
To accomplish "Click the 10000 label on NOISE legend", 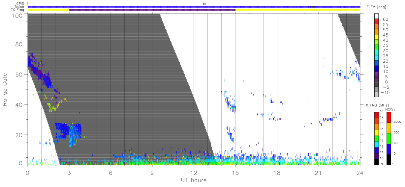I will (397, 122).
